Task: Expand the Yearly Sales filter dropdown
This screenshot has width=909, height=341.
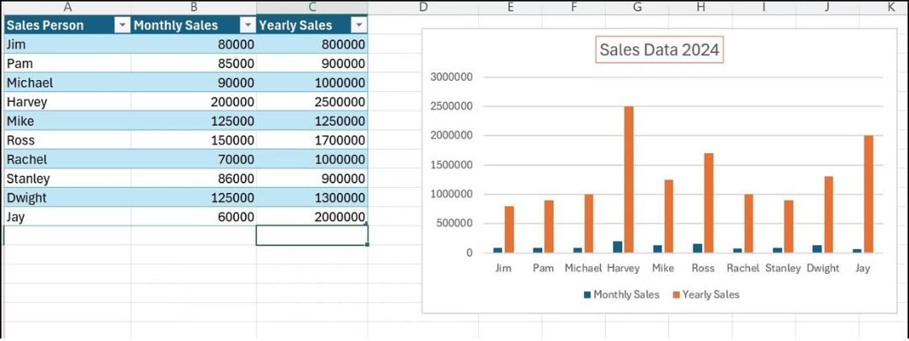Action: tap(359, 25)
